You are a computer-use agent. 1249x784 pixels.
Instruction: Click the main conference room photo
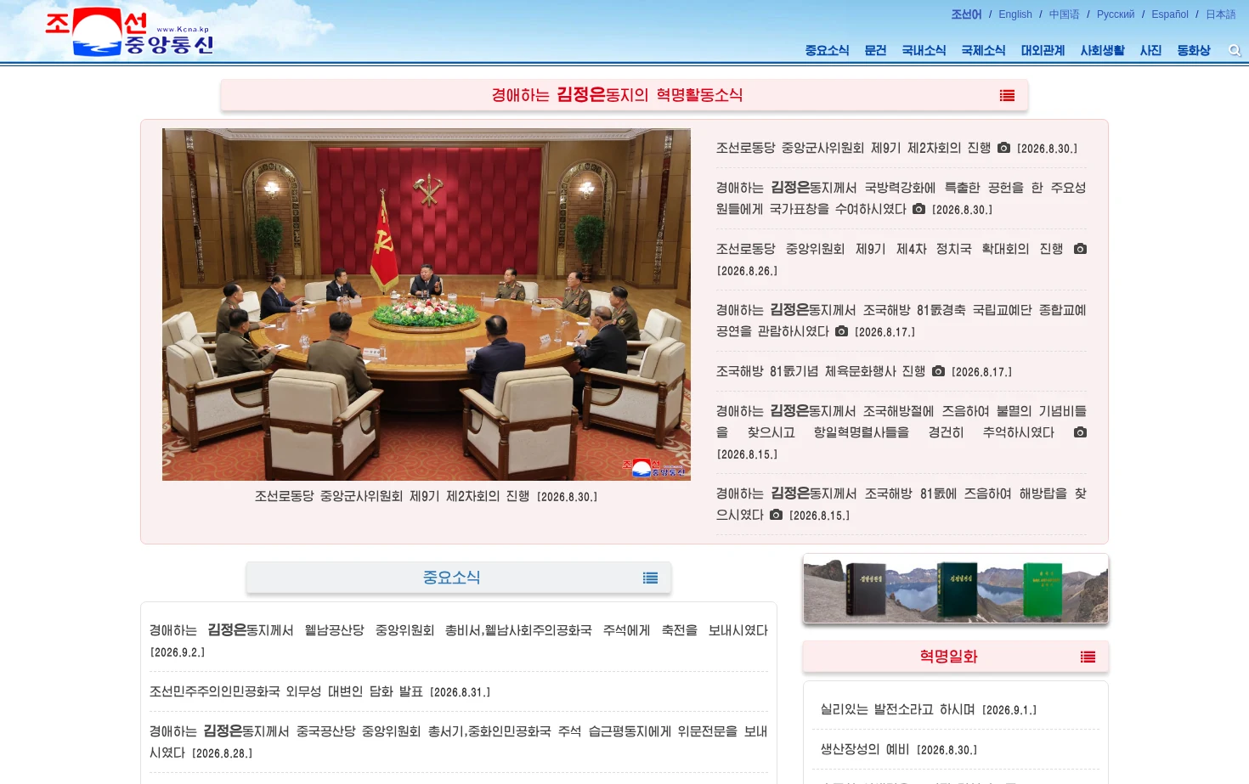[427, 305]
